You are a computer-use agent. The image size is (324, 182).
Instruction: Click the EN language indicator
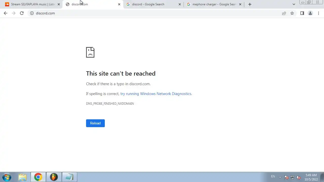click(273, 176)
